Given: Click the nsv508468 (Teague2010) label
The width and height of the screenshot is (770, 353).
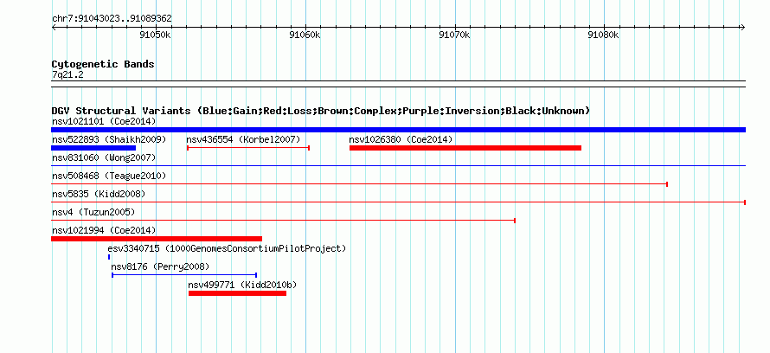Looking at the screenshot, I should [109, 176].
